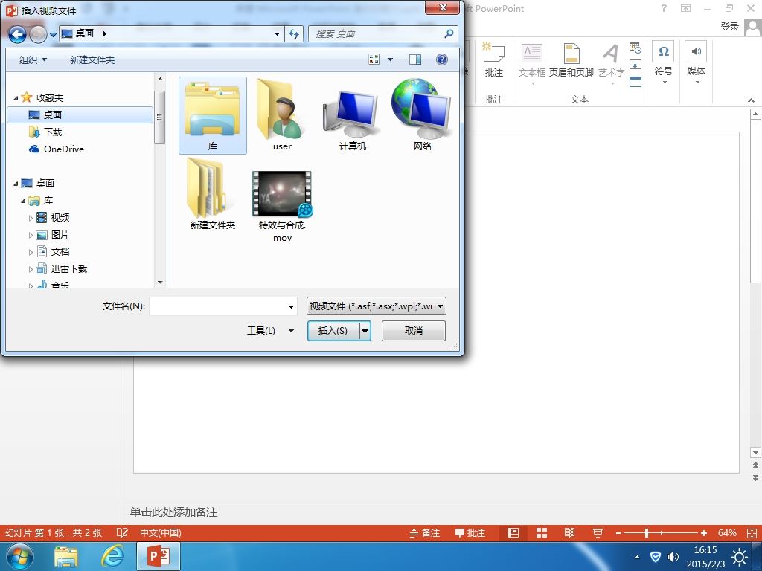762x571 pixels.
Task: Click 登录 in PowerPoint
Action: pos(730,26)
